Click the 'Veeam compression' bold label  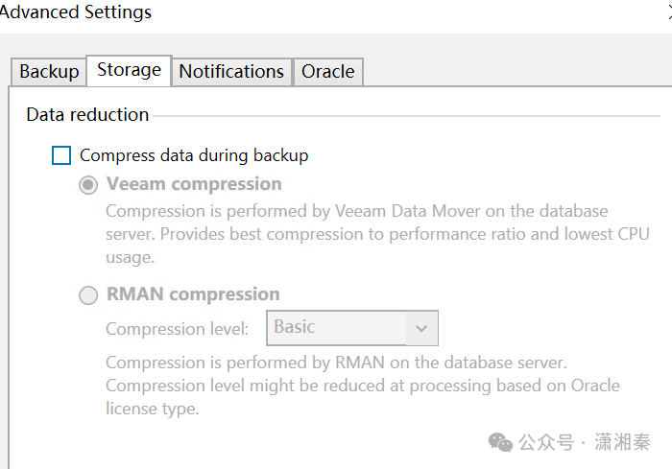point(194,184)
